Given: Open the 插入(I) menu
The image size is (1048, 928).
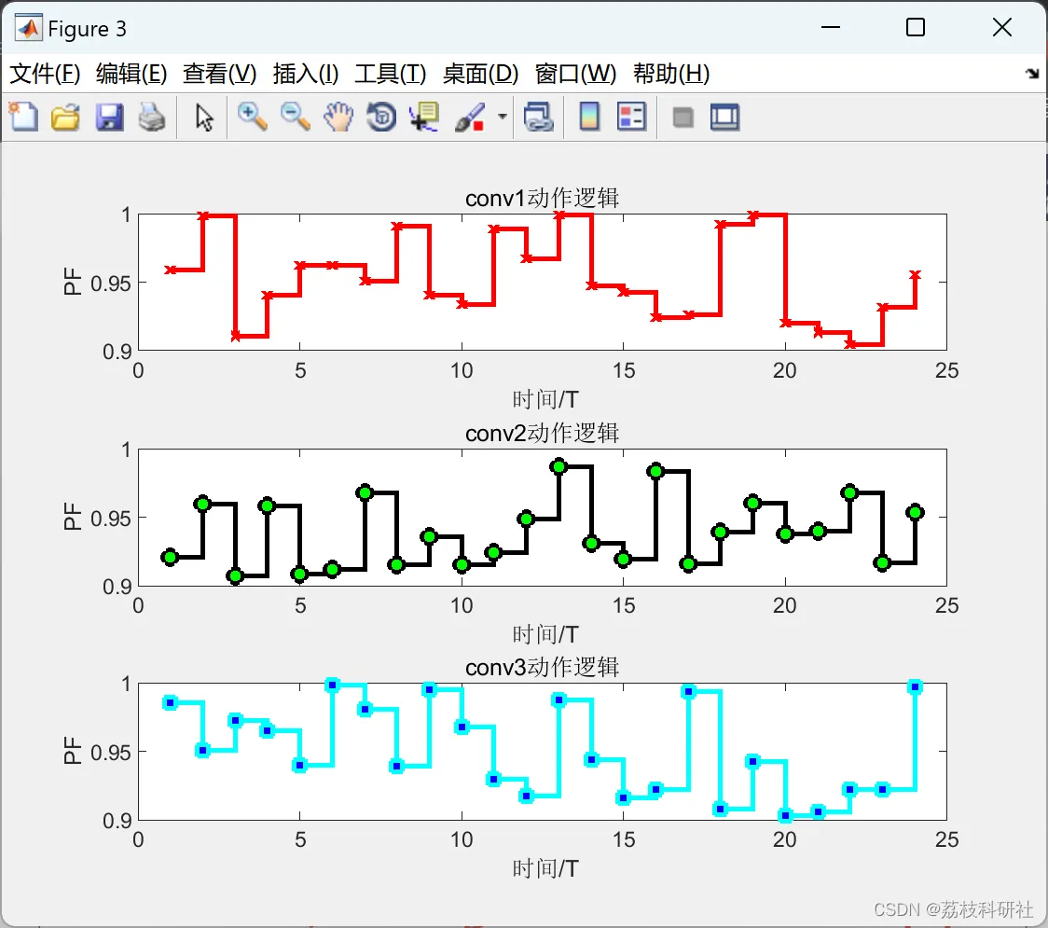Looking at the screenshot, I should (x=306, y=74).
